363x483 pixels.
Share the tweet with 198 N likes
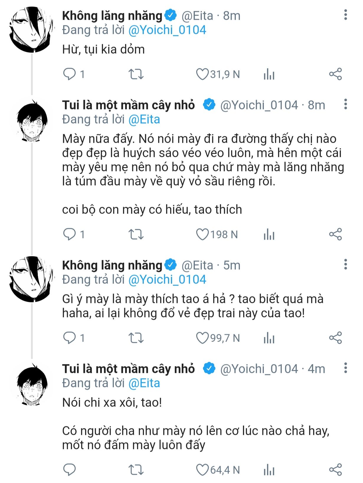pyautogui.click(x=336, y=235)
